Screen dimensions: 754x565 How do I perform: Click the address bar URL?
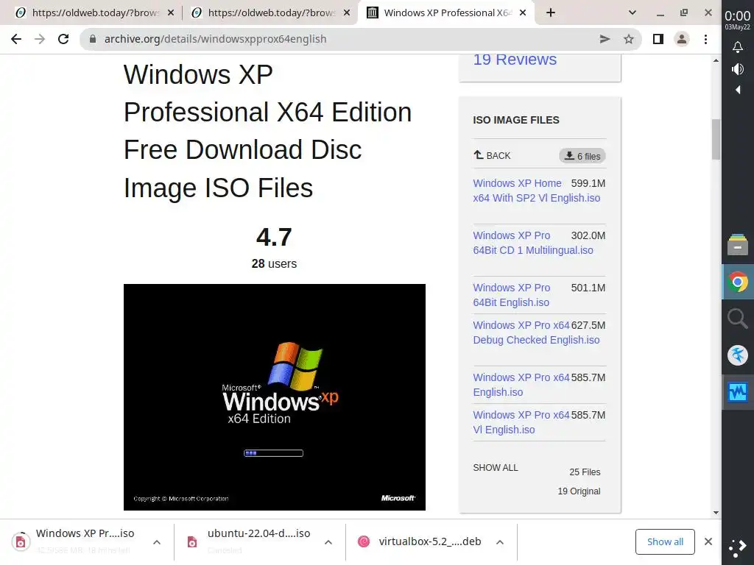point(215,39)
